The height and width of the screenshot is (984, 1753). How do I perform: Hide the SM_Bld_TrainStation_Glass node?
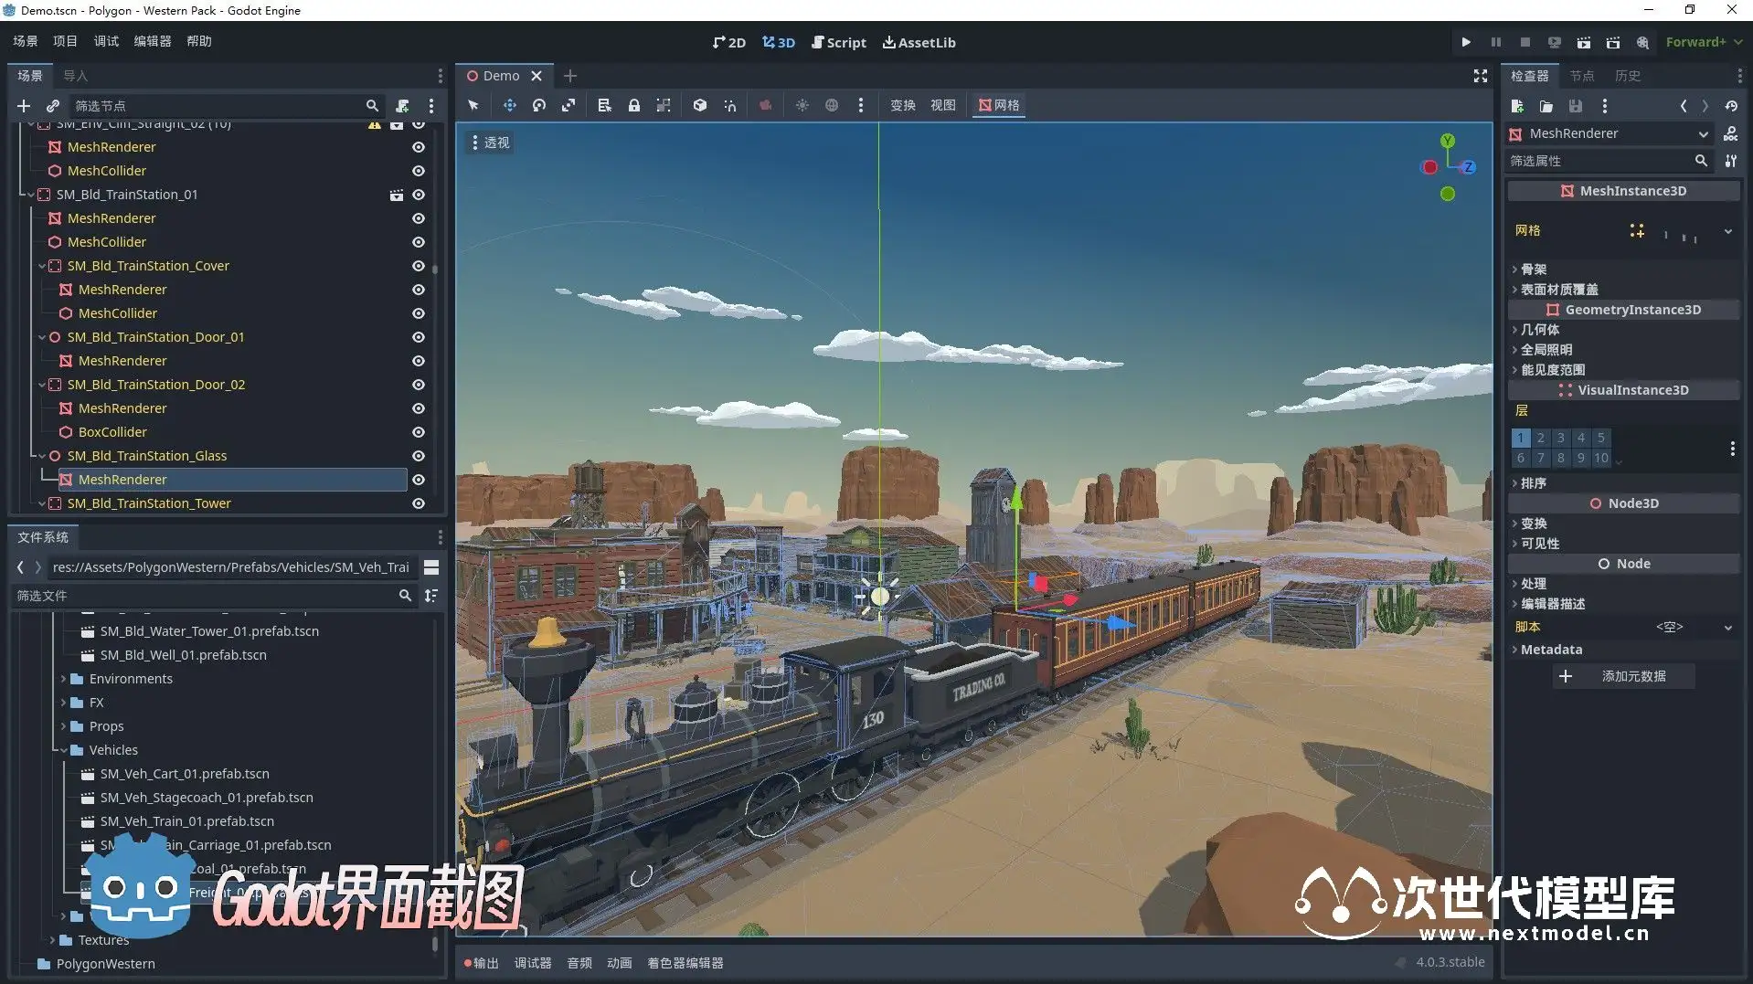418,456
